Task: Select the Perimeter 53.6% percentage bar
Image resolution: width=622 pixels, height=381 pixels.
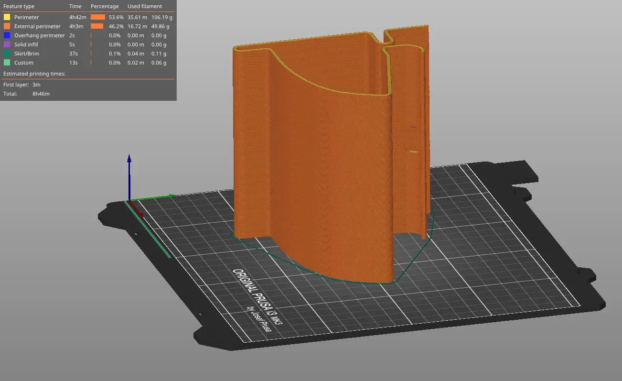Action: coord(97,17)
